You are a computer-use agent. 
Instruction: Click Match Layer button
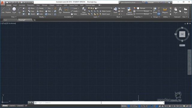pyautogui.click(x=105, y=14)
